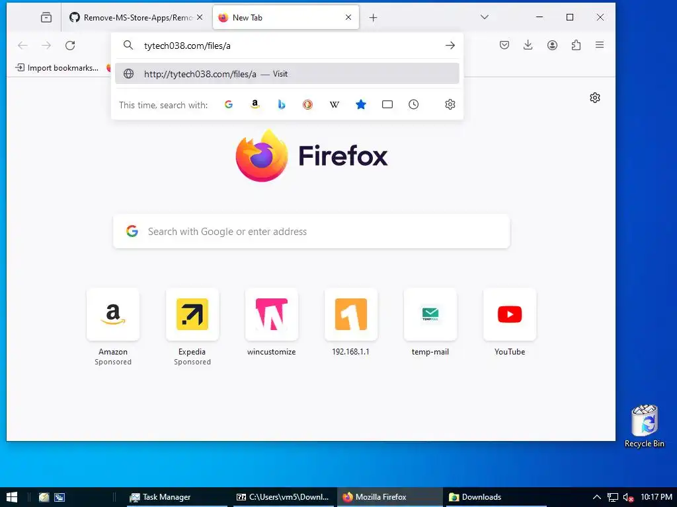Search in Bookmarks star icon
Screen dimensions: 677x507
[x=361, y=104]
